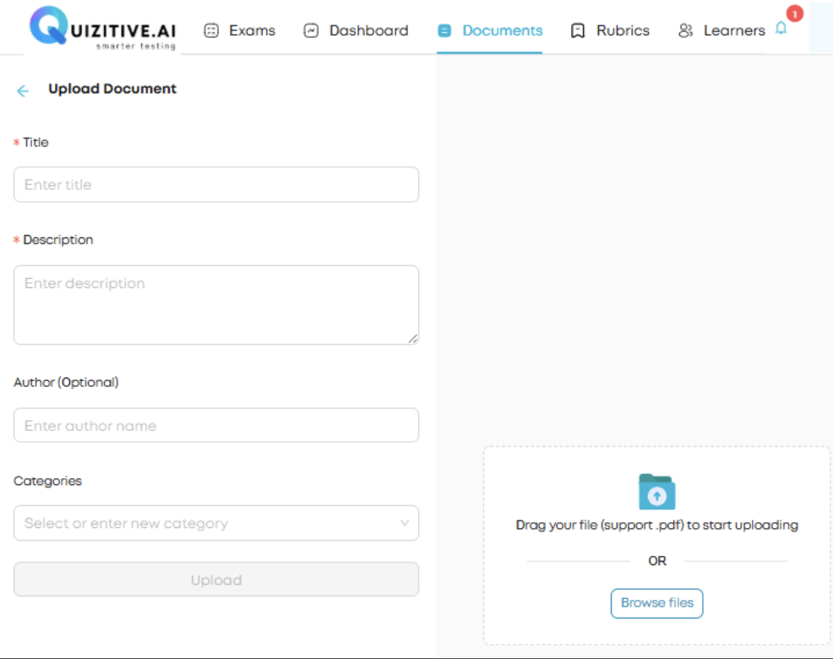
Task: Click the Enter title input field
Action: click(x=215, y=184)
